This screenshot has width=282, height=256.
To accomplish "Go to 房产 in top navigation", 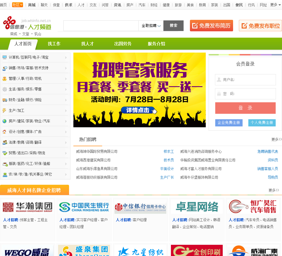I will [x=130, y=5].
